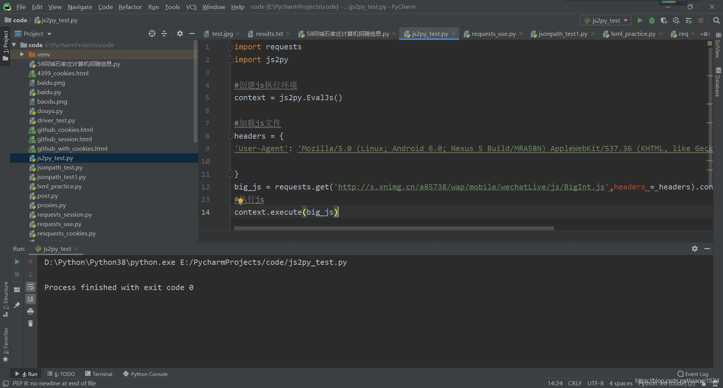Click the UTF-8 encoding in status bar

coord(595,383)
